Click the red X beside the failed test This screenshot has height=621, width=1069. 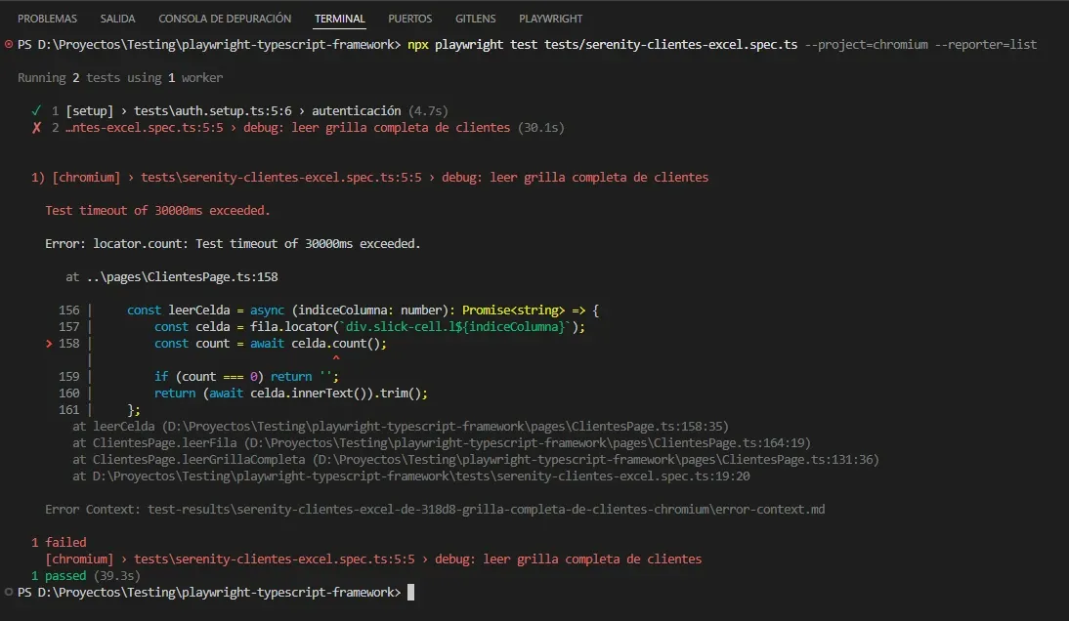(37, 127)
